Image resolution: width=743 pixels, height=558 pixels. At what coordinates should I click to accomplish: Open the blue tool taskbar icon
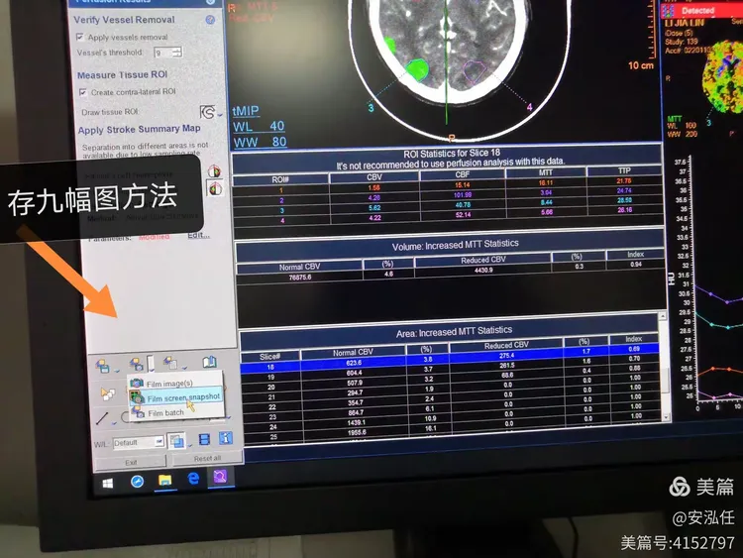pyautogui.click(x=138, y=482)
